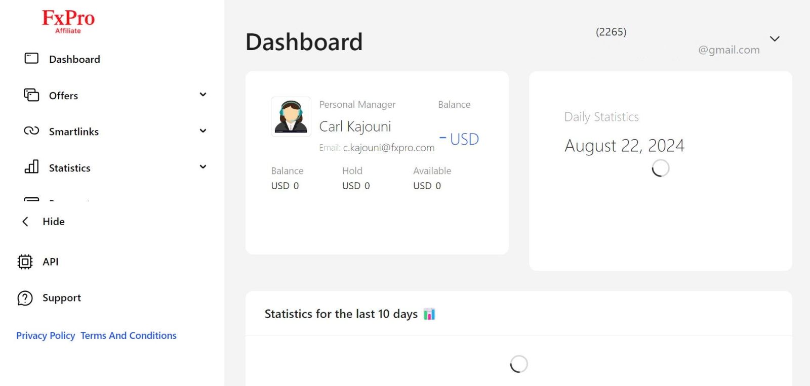Expand the Offers submenu chevron
This screenshot has height=386, width=810.
203,95
